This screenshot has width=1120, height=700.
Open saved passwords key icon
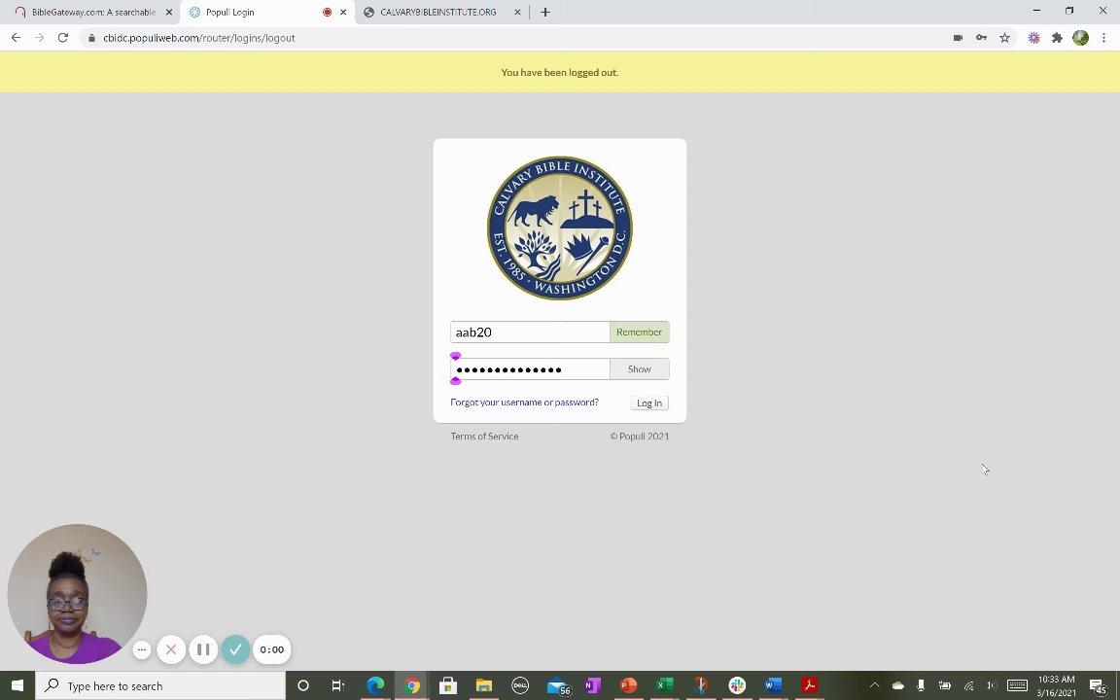(x=981, y=38)
